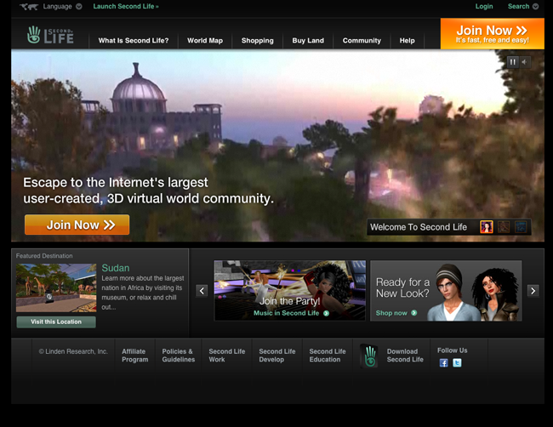Image resolution: width=553 pixels, height=427 pixels.
Task: Click the Language label text
Action: pyautogui.click(x=57, y=6)
